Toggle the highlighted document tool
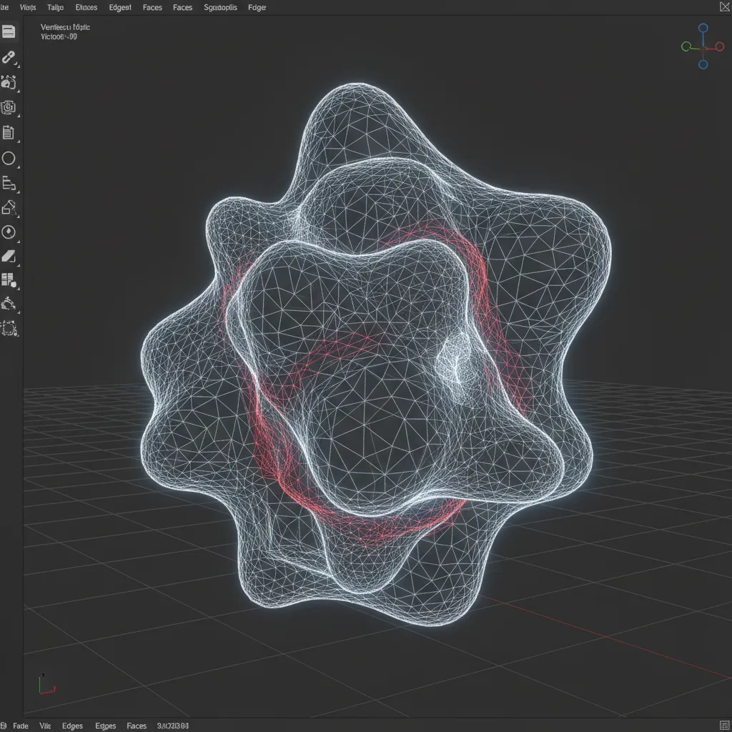Image resolution: width=732 pixels, height=732 pixels. click(10, 32)
